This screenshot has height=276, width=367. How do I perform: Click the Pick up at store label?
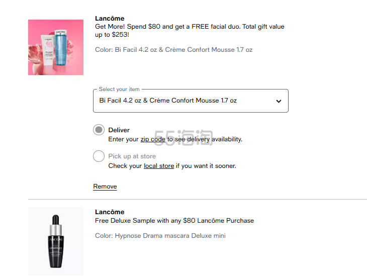(x=132, y=156)
